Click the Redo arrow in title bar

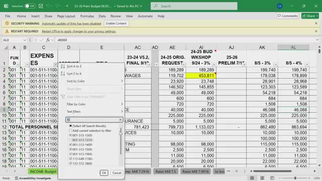[x=57, y=6]
